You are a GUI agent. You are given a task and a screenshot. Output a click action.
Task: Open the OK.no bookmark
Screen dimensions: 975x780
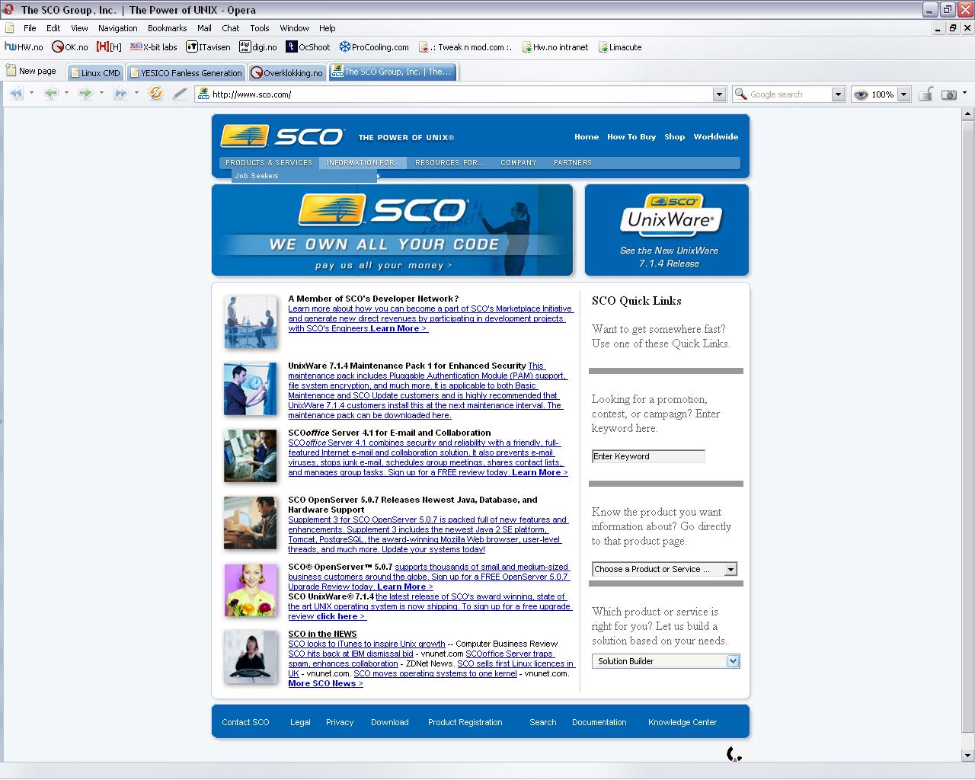pyautogui.click(x=70, y=47)
